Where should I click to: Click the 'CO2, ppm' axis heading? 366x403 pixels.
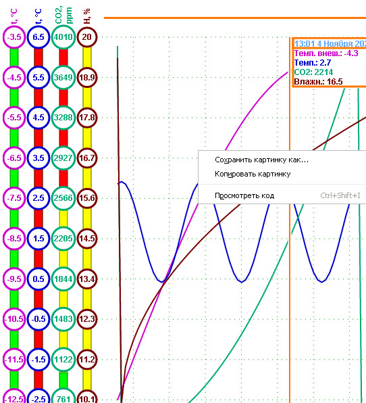click(63, 16)
